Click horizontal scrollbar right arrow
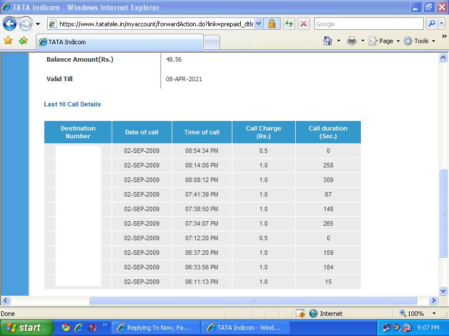Viewport: 449px width, 336px height. tap(433, 301)
